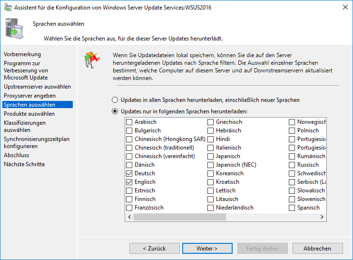Tick the Lettisch checkbox

click(210, 190)
